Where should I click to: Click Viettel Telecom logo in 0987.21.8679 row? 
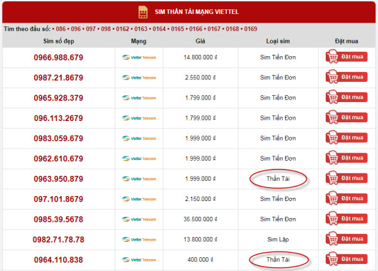[x=139, y=78]
